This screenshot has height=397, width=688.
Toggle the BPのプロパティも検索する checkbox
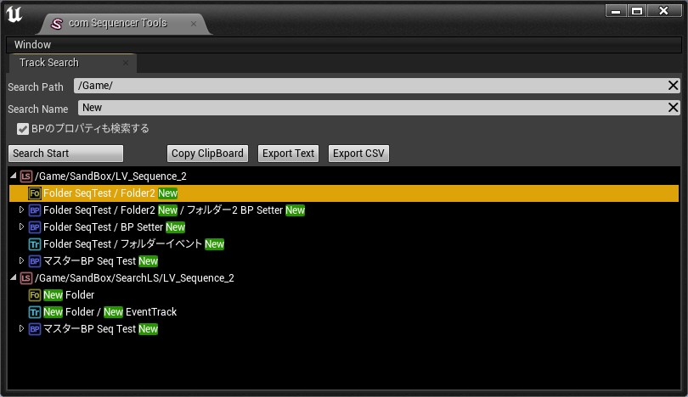coord(23,129)
